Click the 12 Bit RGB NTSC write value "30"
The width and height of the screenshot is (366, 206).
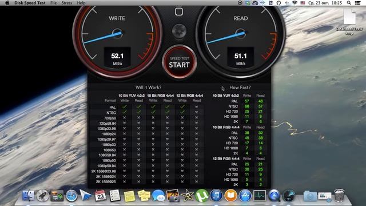tap(246, 169)
